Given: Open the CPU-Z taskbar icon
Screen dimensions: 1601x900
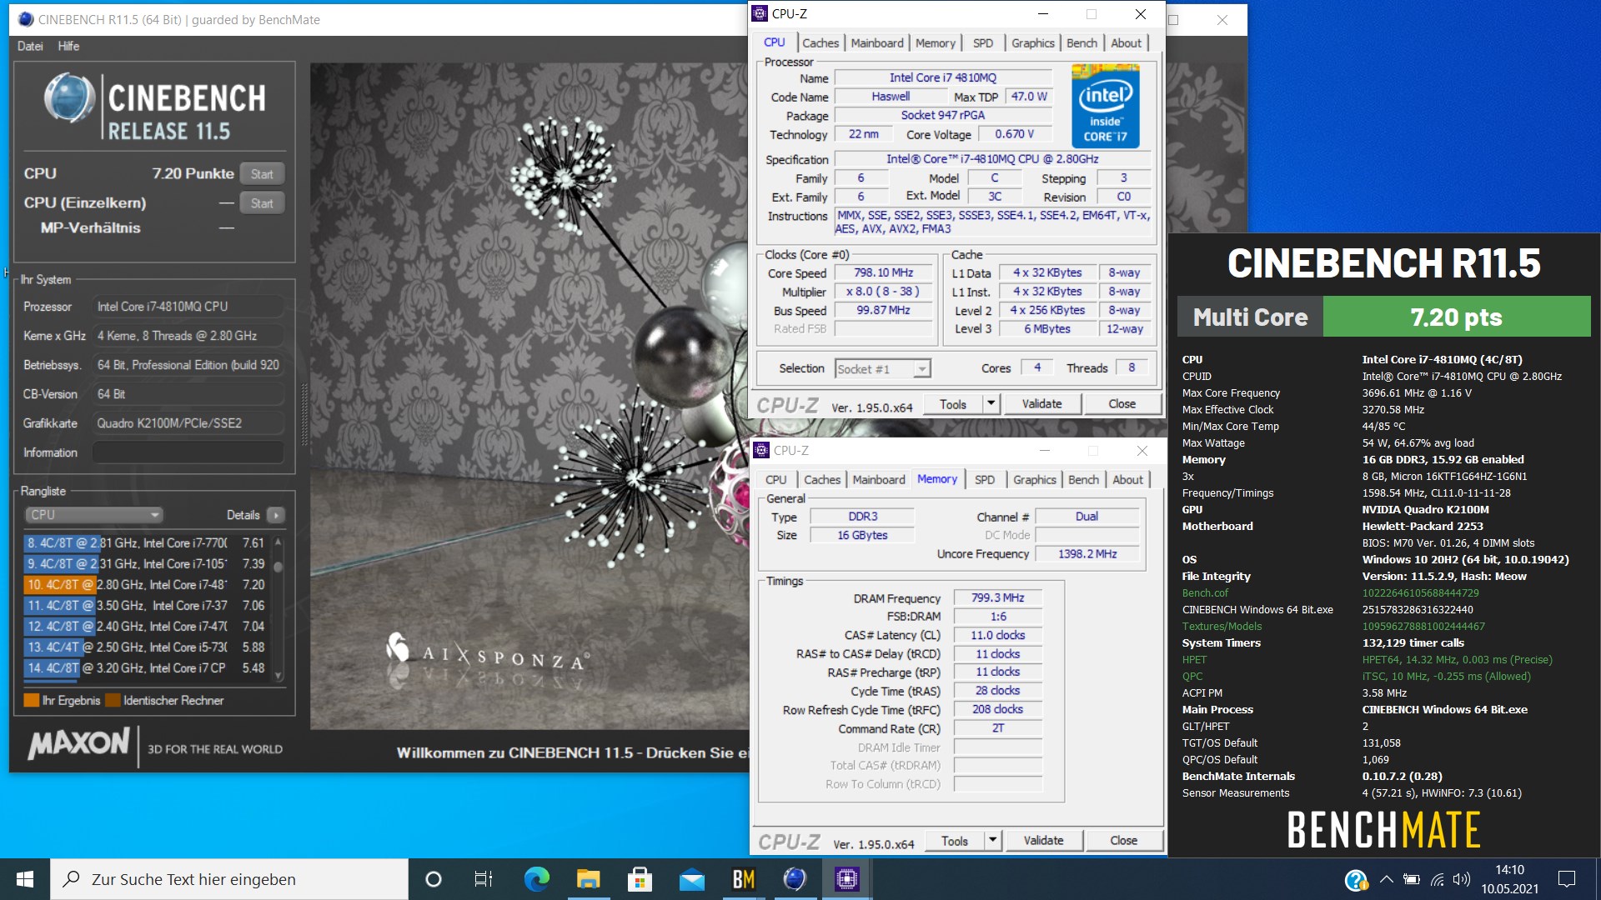Looking at the screenshot, I should (846, 879).
